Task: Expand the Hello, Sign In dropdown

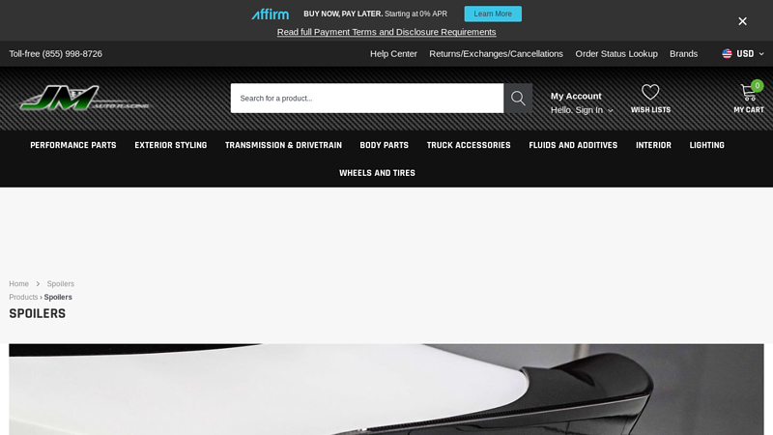Action: coord(582,110)
